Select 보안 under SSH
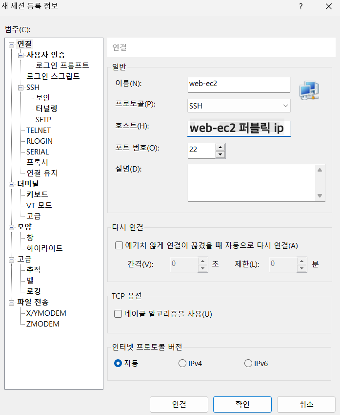The image size is (340, 415). pos(43,98)
